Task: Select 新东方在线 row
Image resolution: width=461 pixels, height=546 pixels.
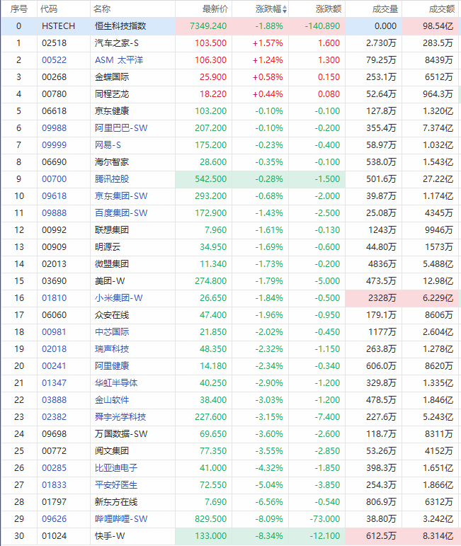Action: click(x=230, y=502)
